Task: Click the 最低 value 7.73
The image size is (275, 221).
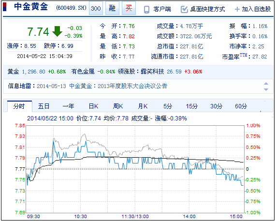Action: pos(129,46)
